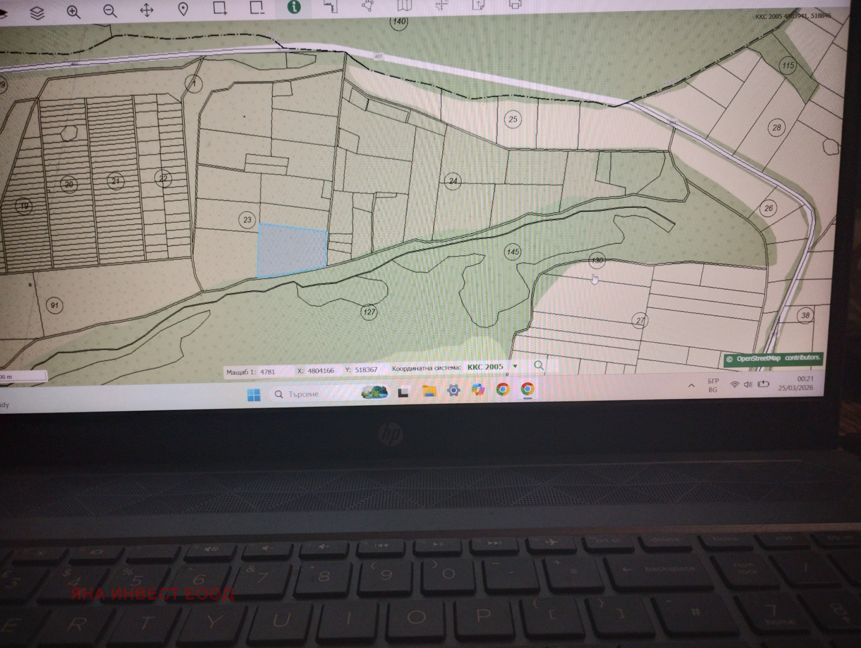Click the Windows Start button
The width and height of the screenshot is (861, 648).
(x=253, y=395)
